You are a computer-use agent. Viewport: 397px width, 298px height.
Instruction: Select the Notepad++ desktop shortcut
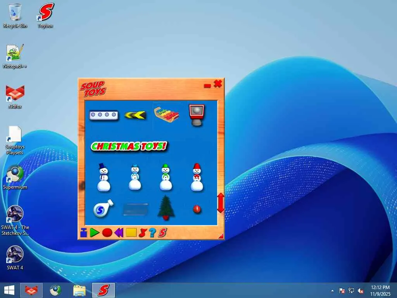click(15, 57)
